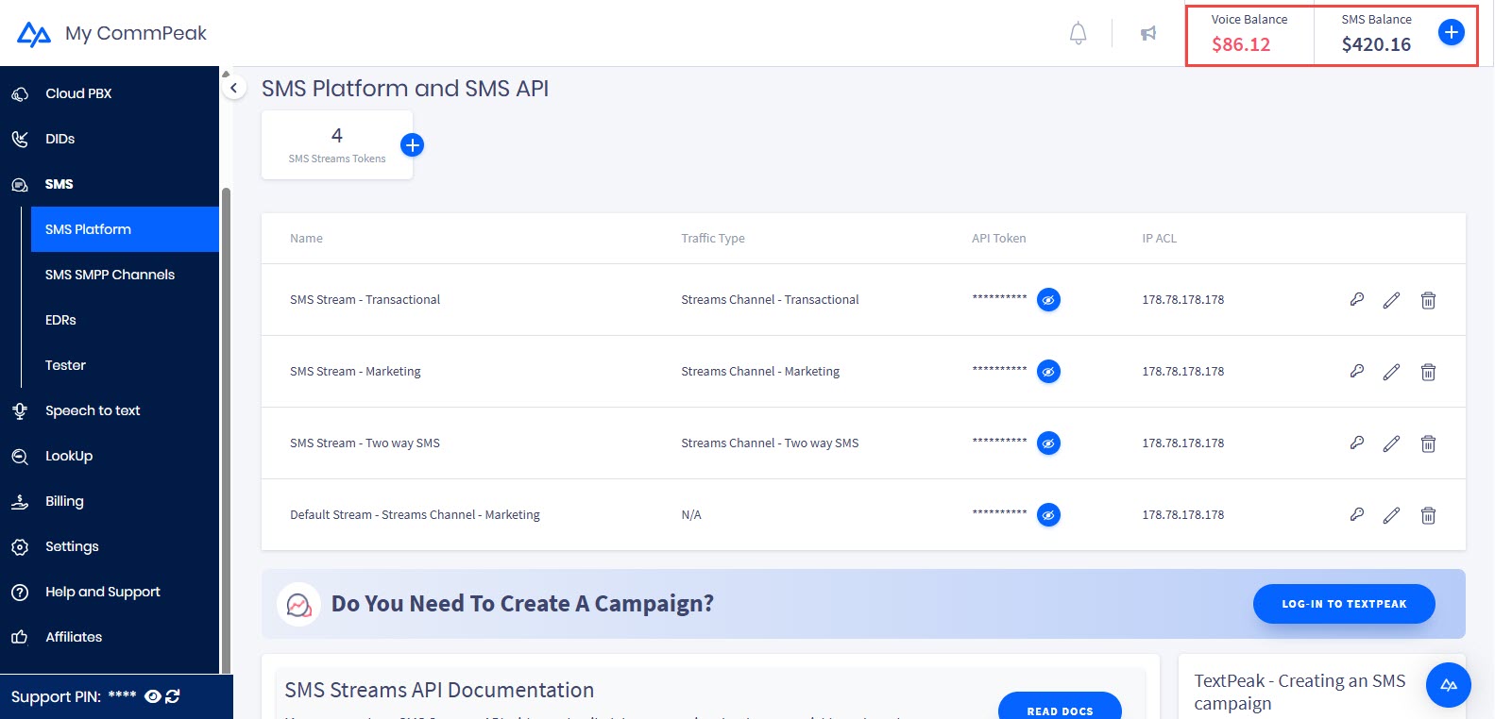Edit the SMS Stream - Marketing row
The height and width of the screenshot is (719, 1495).
tap(1391, 372)
